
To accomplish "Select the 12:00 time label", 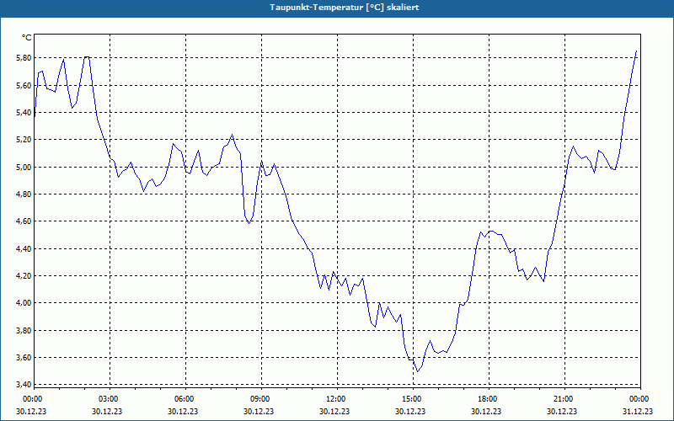I will 336,399.
